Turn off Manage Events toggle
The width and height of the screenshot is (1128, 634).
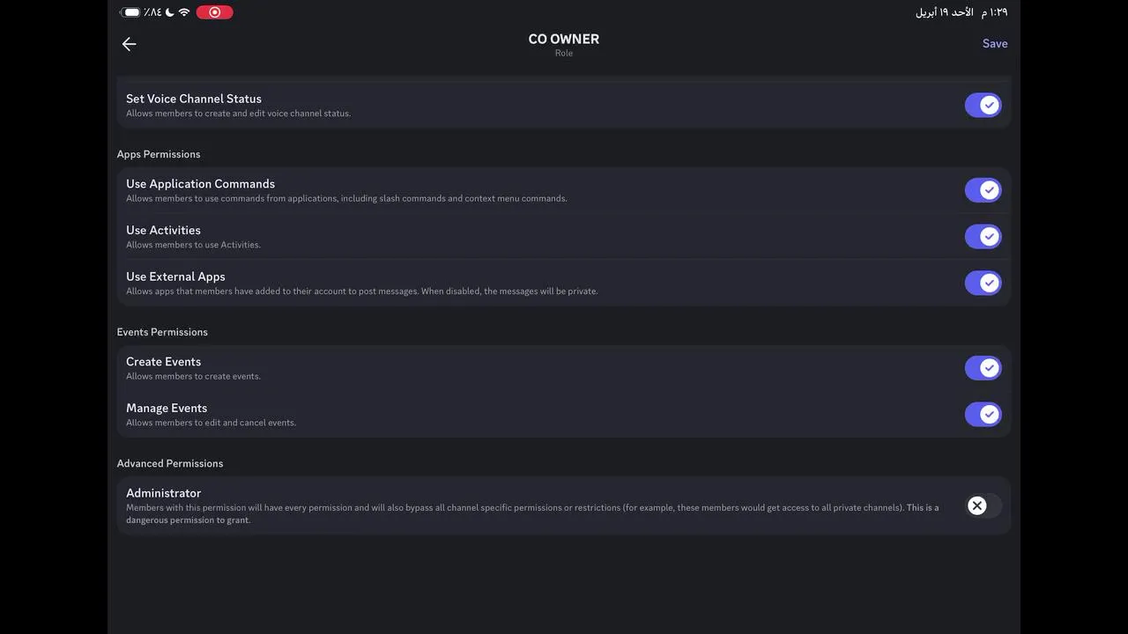983,414
